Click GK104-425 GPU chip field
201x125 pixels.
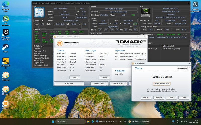[x=171, y=14]
